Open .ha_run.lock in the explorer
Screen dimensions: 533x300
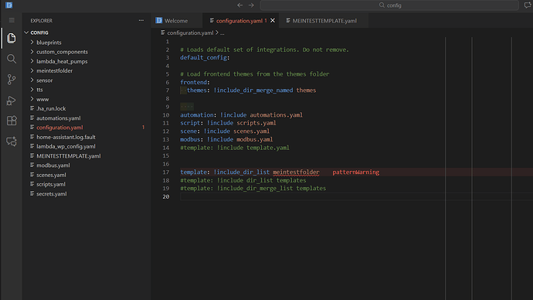[x=51, y=108]
